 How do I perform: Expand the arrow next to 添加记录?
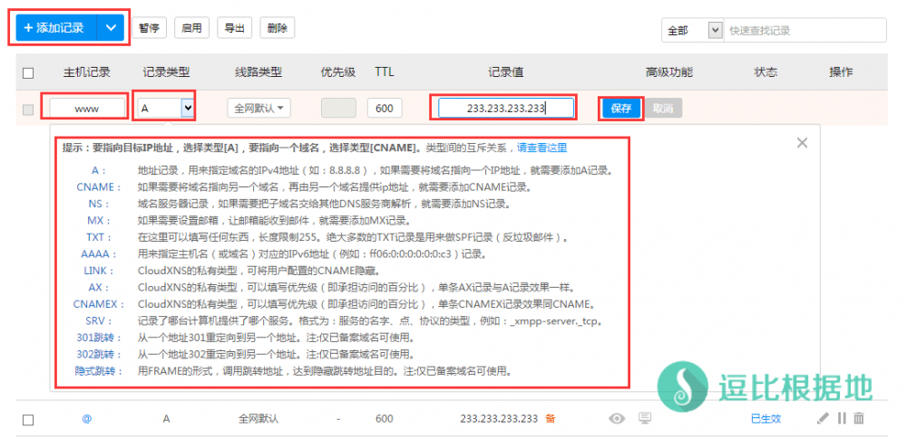[x=111, y=28]
